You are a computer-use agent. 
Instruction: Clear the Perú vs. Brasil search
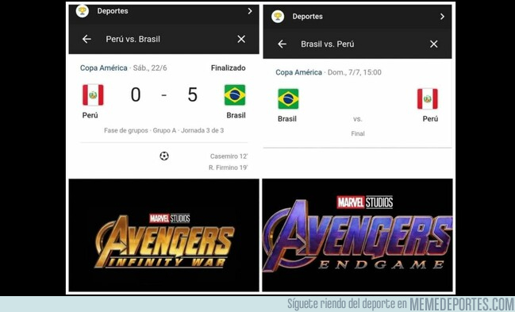click(241, 39)
